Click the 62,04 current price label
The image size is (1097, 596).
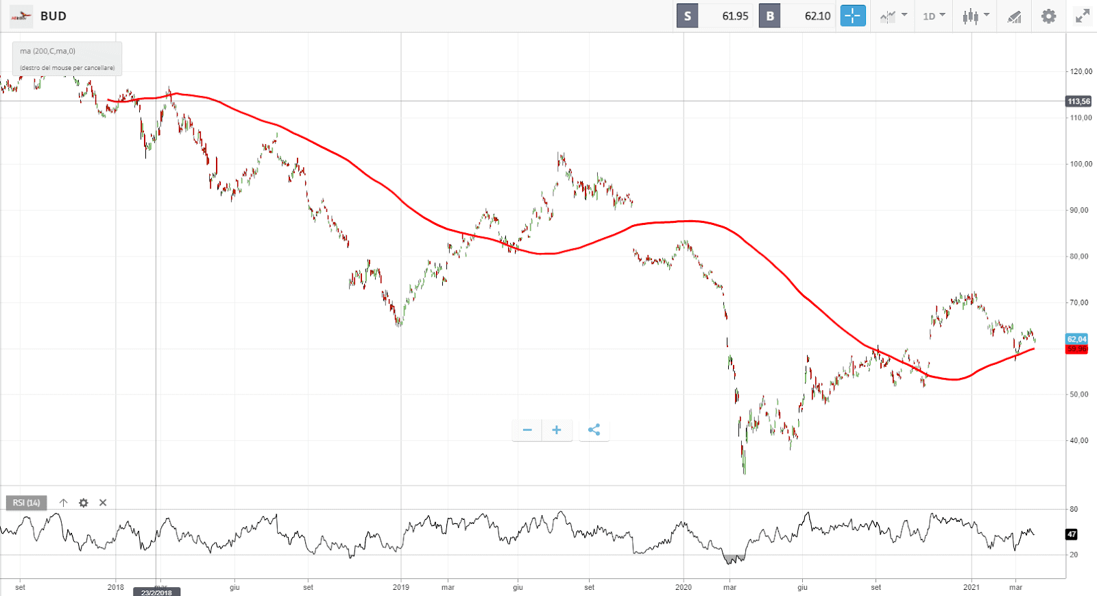pos(1076,339)
